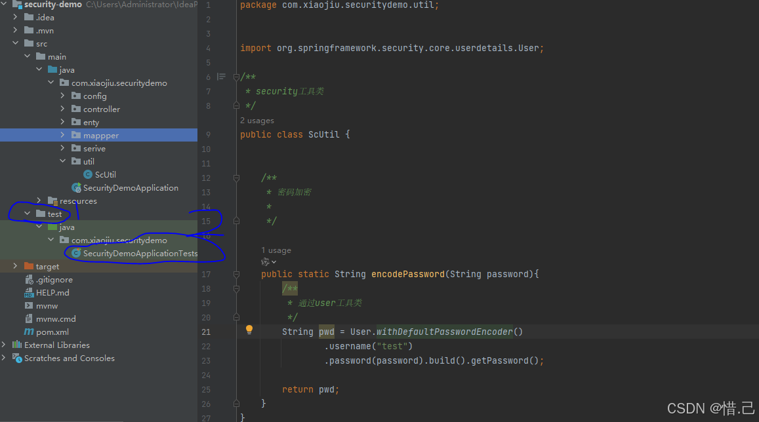The width and height of the screenshot is (759, 422).
Task: Click the blue main java source folder icon
Action: (x=52, y=69)
